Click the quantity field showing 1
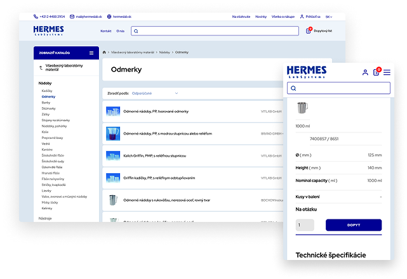 pos(305,225)
